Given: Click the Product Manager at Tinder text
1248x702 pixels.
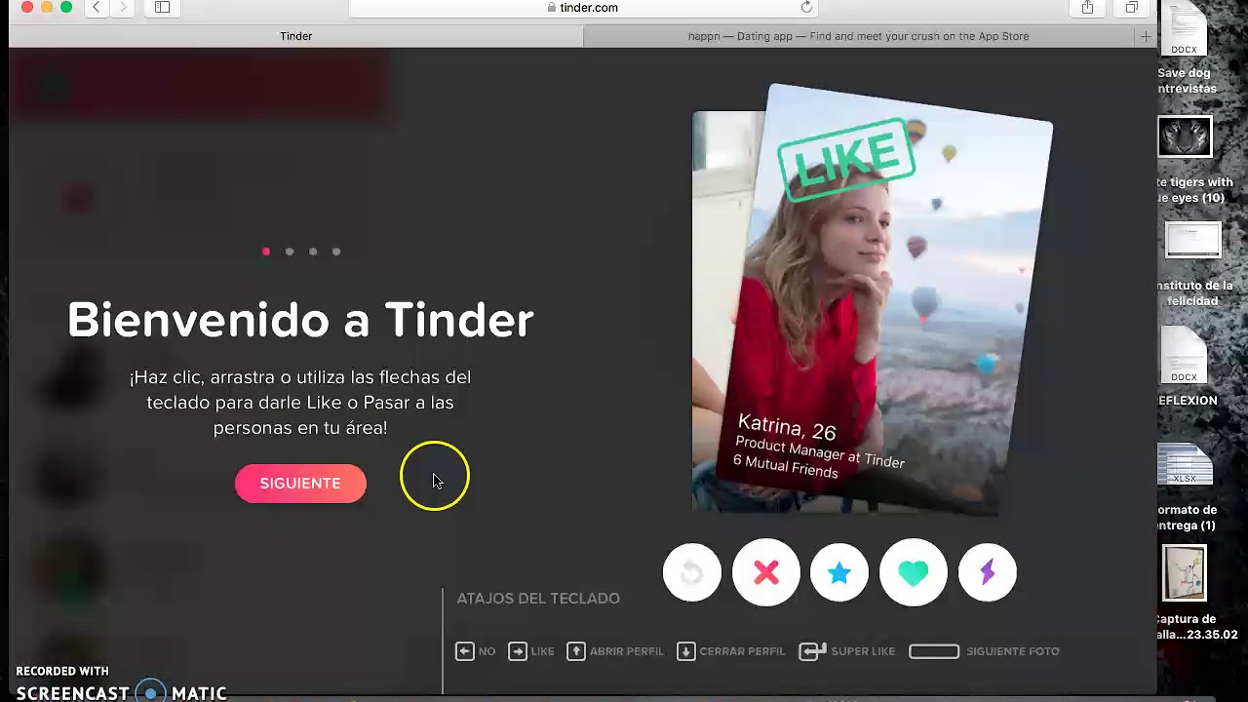Looking at the screenshot, I should [x=820, y=450].
